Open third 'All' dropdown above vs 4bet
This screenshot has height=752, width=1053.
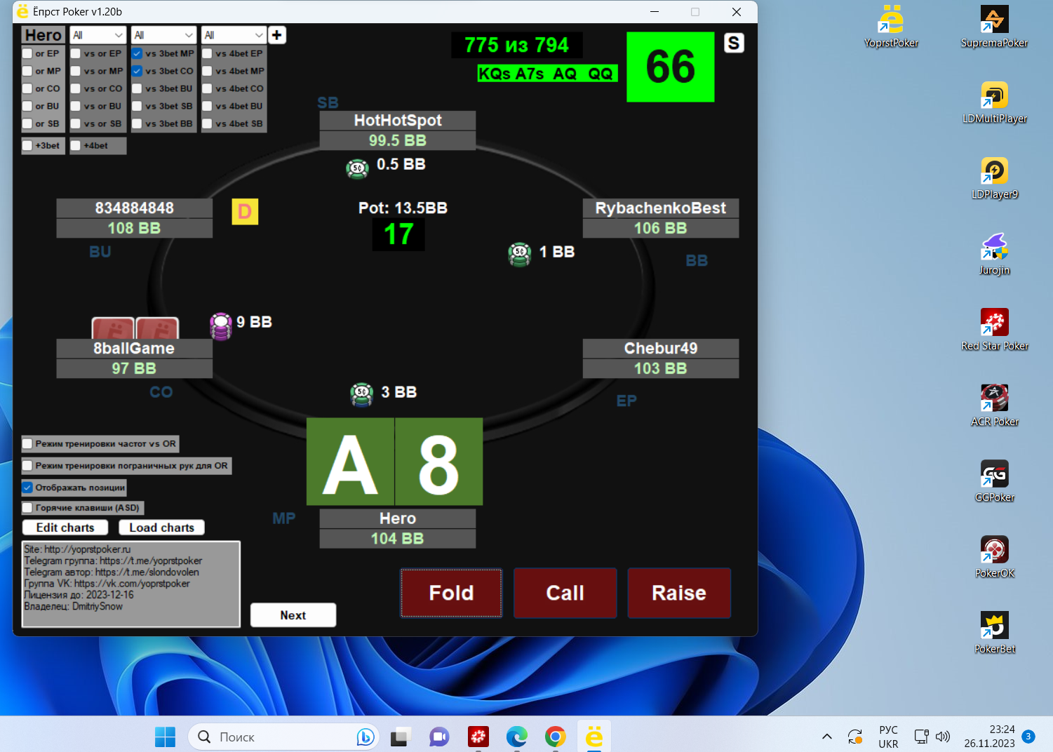point(234,35)
